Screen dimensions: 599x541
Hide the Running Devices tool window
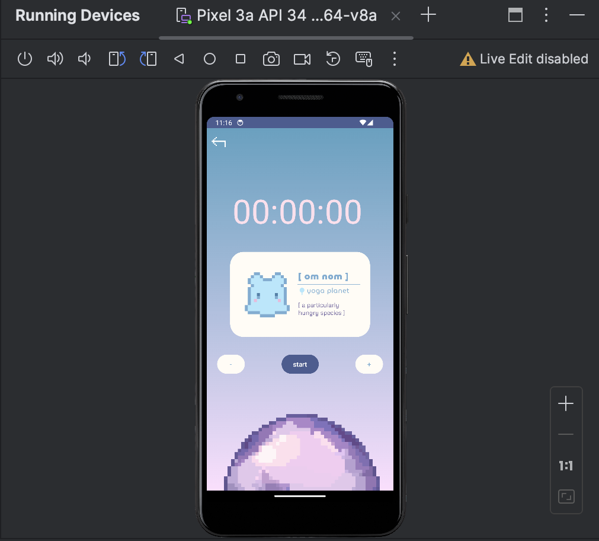577,15
